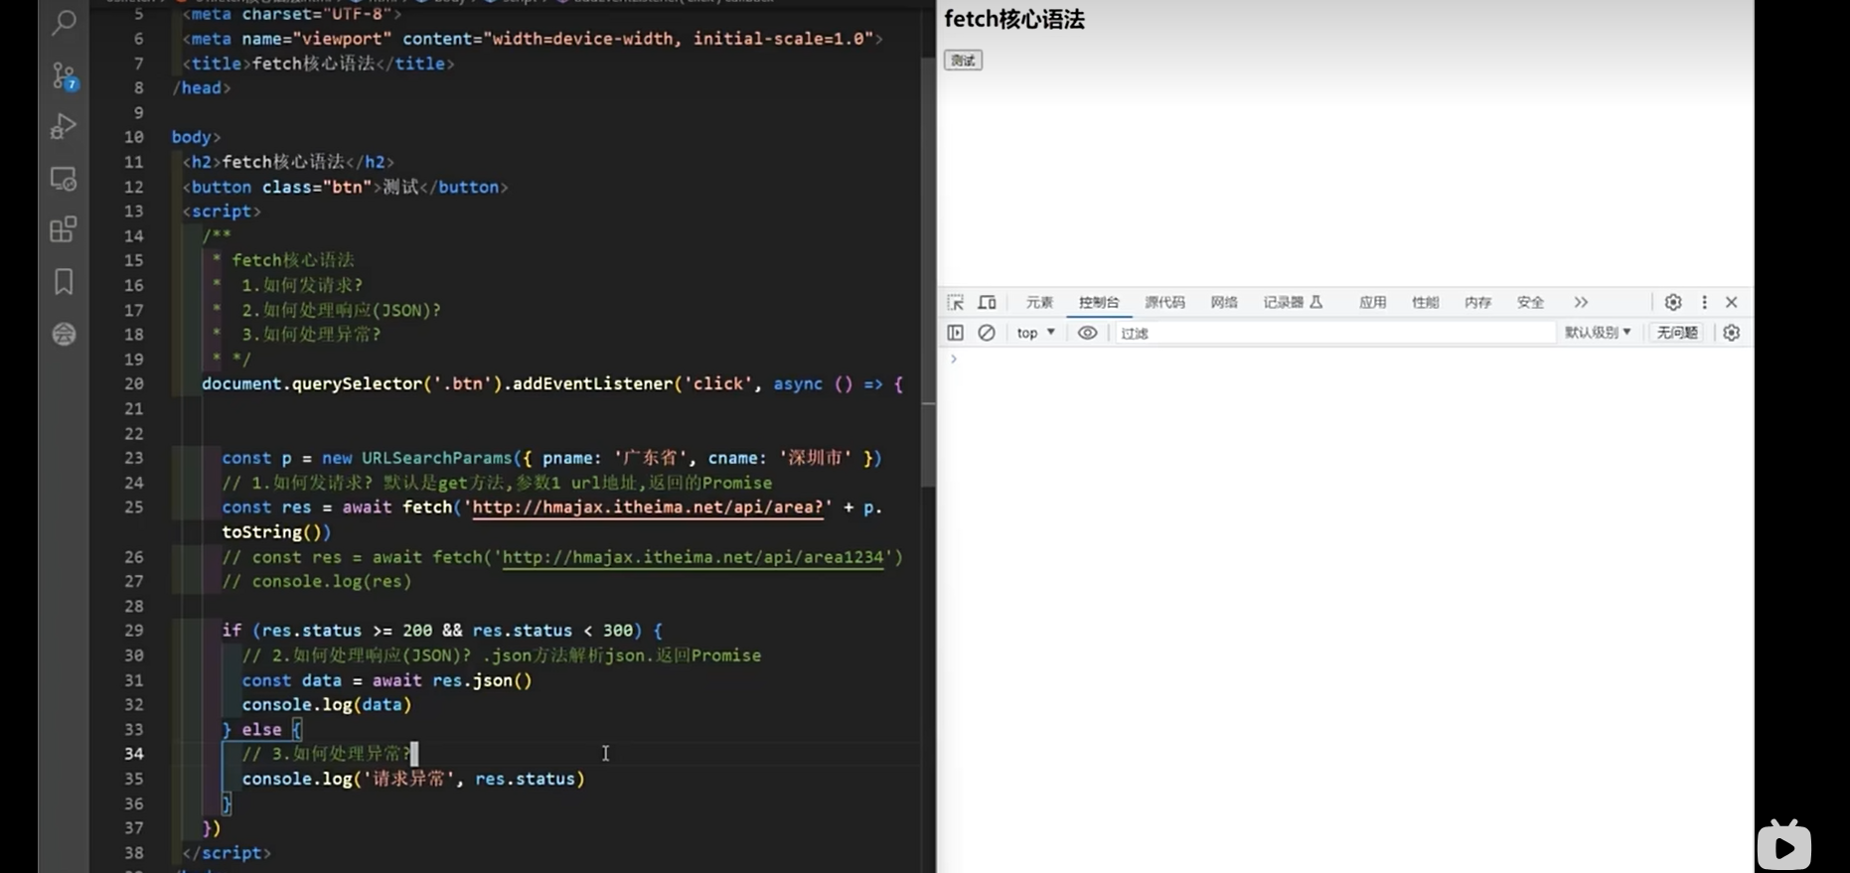The image size is (1850, 873).
Task: Toggle the console sidebar panel
Action: 955,333
